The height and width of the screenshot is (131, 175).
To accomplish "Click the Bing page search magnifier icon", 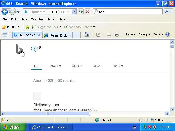I will (33, 49).
